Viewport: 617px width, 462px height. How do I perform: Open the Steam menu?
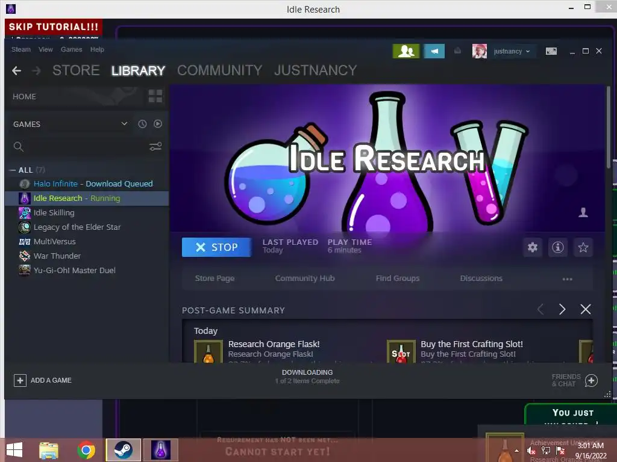tap(21, 49)
